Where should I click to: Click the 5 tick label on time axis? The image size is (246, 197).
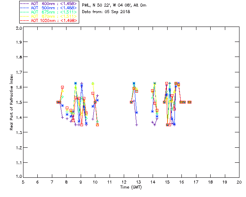pos(23,182)
